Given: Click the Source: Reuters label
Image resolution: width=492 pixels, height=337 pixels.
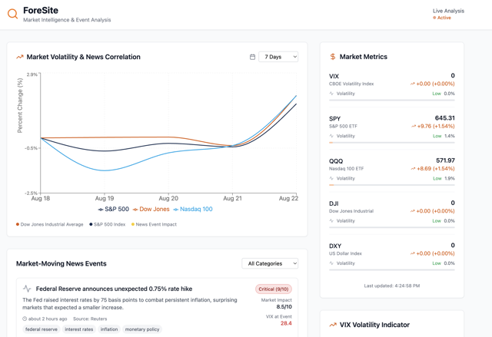Looking at the screenshot, I should tap(90, 319).
